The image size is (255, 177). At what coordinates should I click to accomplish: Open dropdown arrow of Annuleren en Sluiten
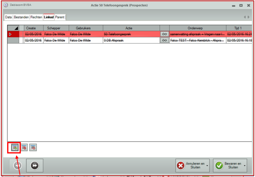click(x=207, y=166)
